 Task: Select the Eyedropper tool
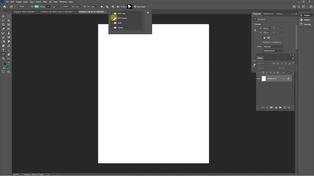click(3, 29)
